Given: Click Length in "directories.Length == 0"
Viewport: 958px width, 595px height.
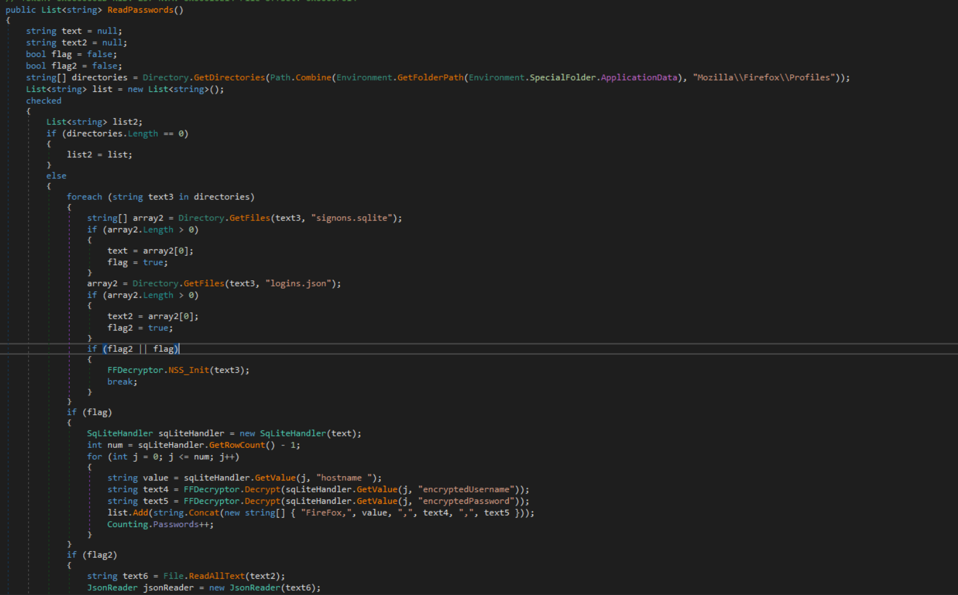Looking at the screenshot, I should coord(143,134).
